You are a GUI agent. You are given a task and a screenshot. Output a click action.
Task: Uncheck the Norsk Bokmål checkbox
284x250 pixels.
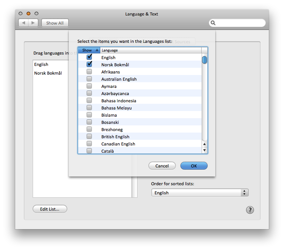point(89,64)
